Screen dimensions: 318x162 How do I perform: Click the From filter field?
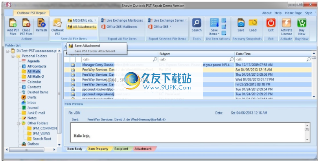(x=119, y=59)
